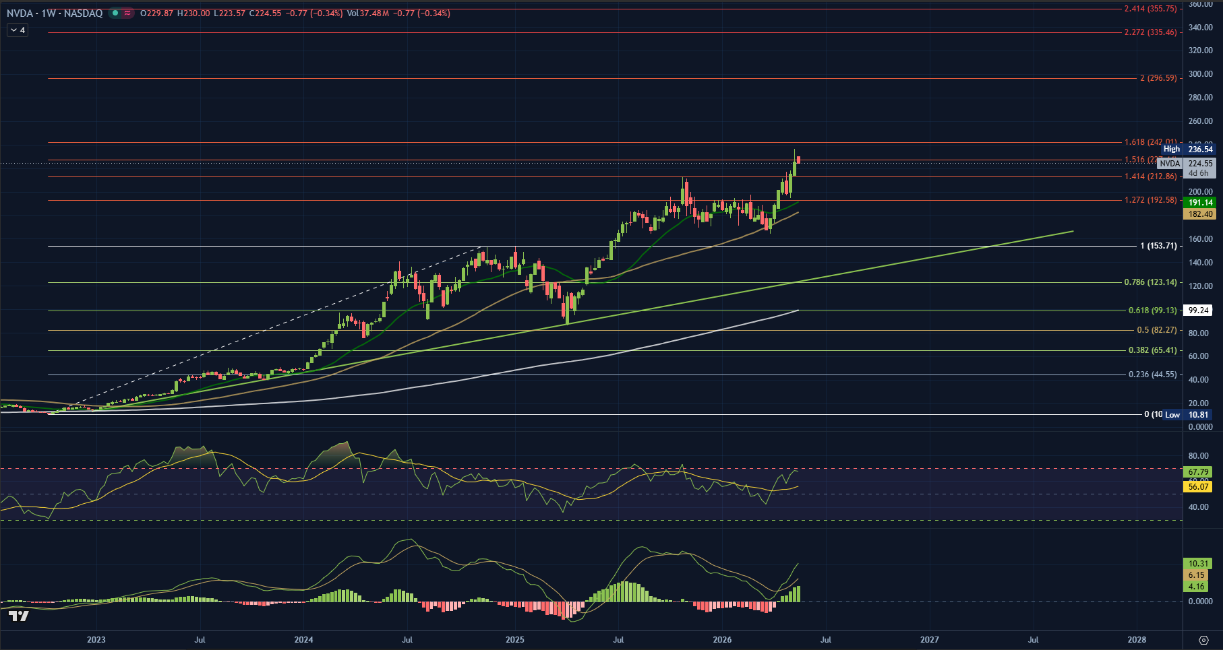Viewport: 1223px width, 650px height.
Task: Click the 2026 label on time axis
Action: (723, 639)
